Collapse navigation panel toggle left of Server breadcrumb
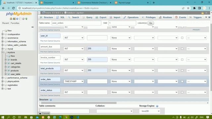Screen dimensions: 212x119 (39, 13)
